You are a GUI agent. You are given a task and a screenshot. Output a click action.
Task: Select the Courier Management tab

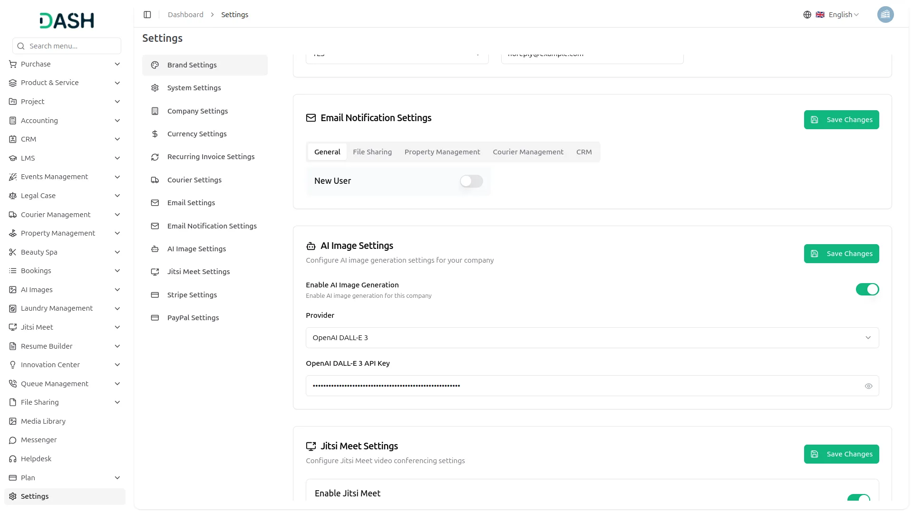tap(528, 152)
